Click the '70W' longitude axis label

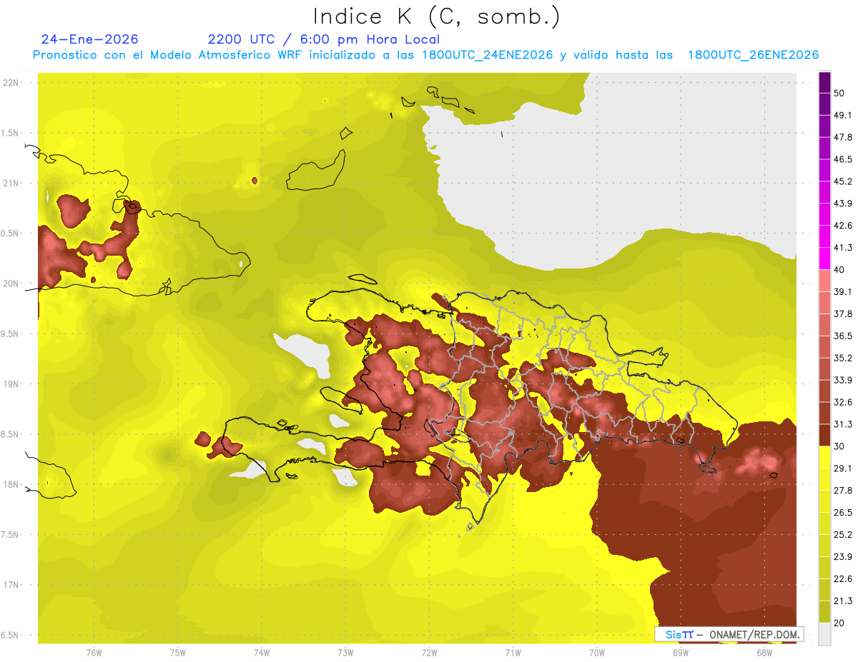596,652
